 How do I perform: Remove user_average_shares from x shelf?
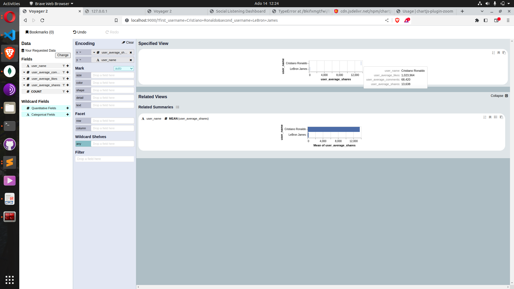point(131,52)
